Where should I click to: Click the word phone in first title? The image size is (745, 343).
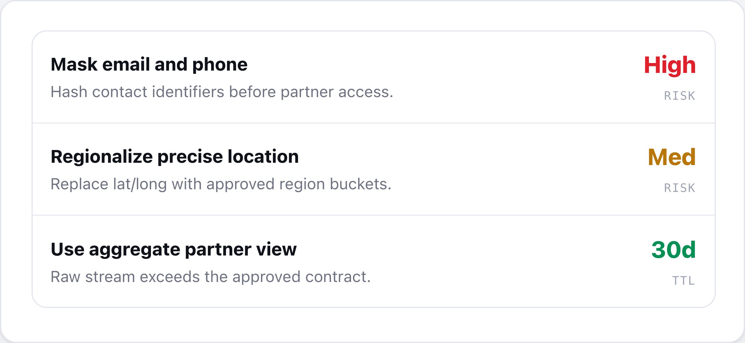click(220, 64)
